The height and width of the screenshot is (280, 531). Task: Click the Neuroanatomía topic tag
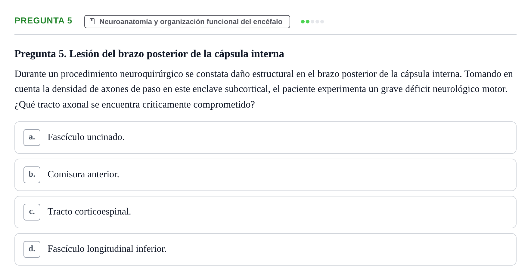pos(187,22)
